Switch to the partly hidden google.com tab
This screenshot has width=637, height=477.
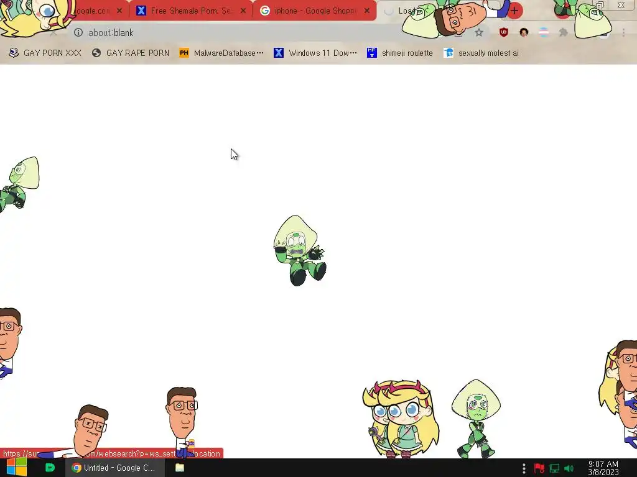(92, 11)
